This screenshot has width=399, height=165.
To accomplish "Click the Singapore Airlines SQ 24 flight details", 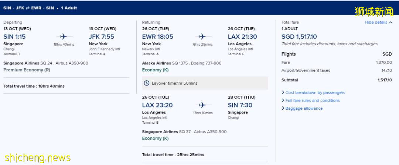I will coord(46,63).
